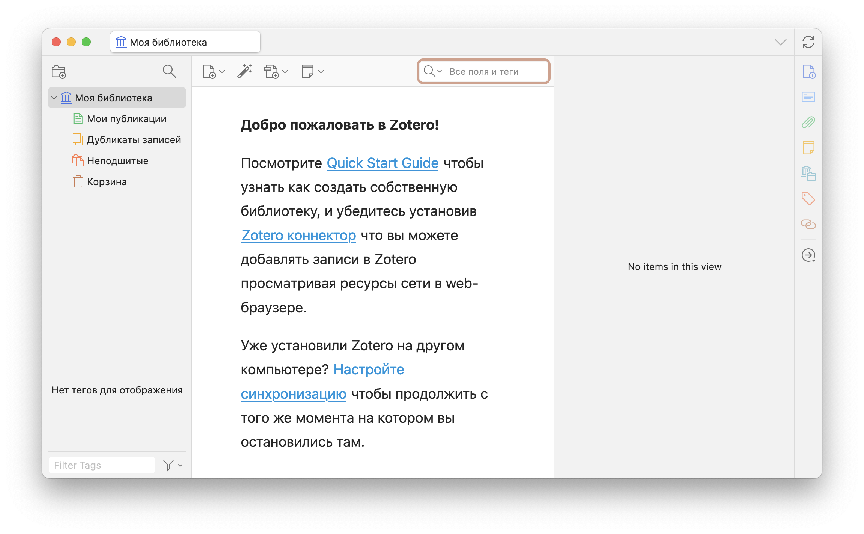Screen dimensions: 864x534
Task: Open the Quick Start Guide link
Action: [382, 163]
